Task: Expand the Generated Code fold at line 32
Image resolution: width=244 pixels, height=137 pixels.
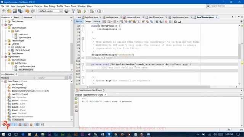Action: point(83,58)
